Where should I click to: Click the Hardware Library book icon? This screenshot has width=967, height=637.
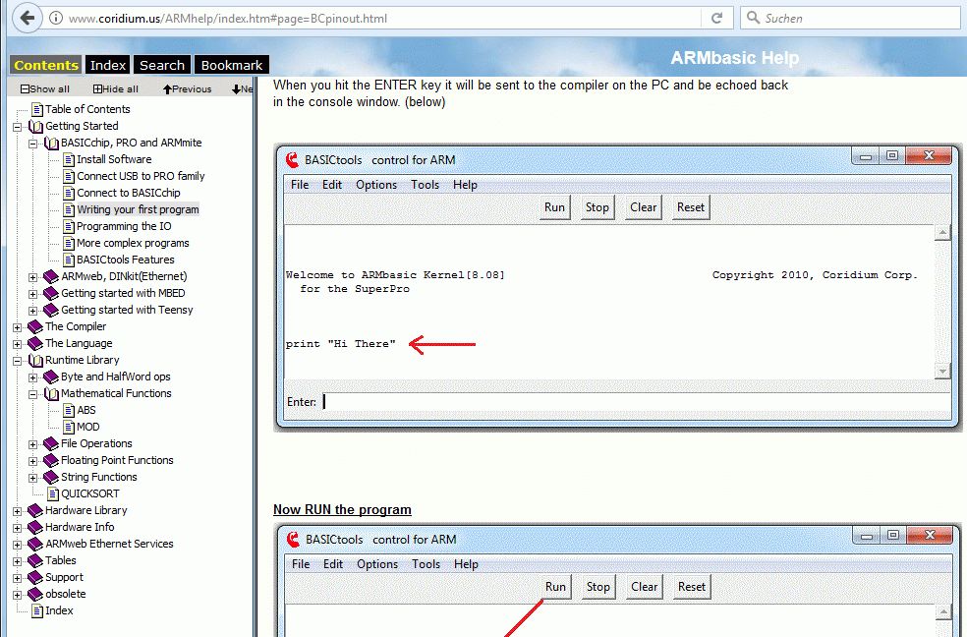point(35,510)
